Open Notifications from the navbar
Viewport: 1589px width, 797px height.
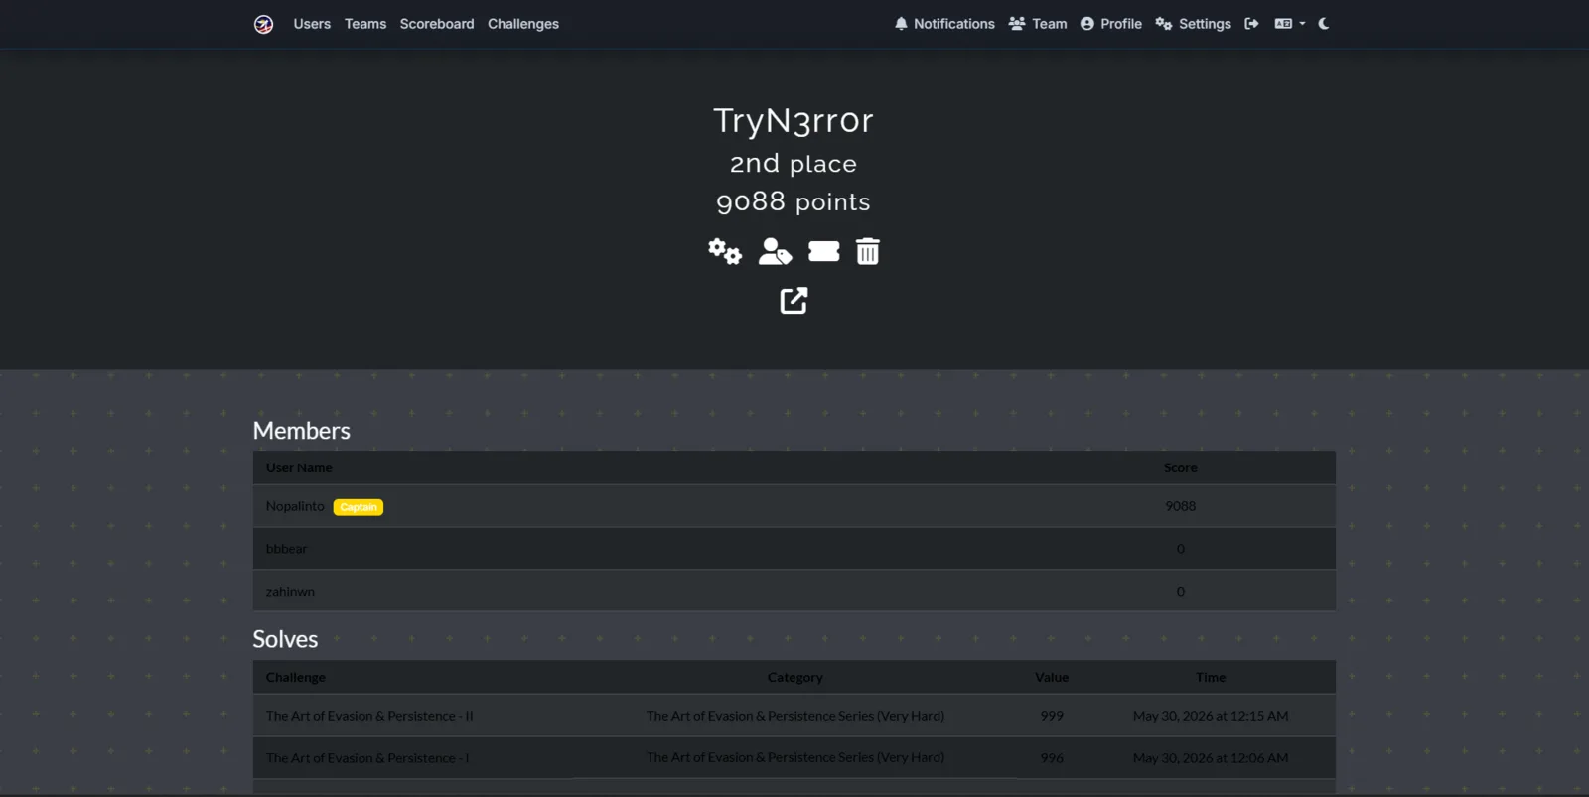click(x=944, y=24)
